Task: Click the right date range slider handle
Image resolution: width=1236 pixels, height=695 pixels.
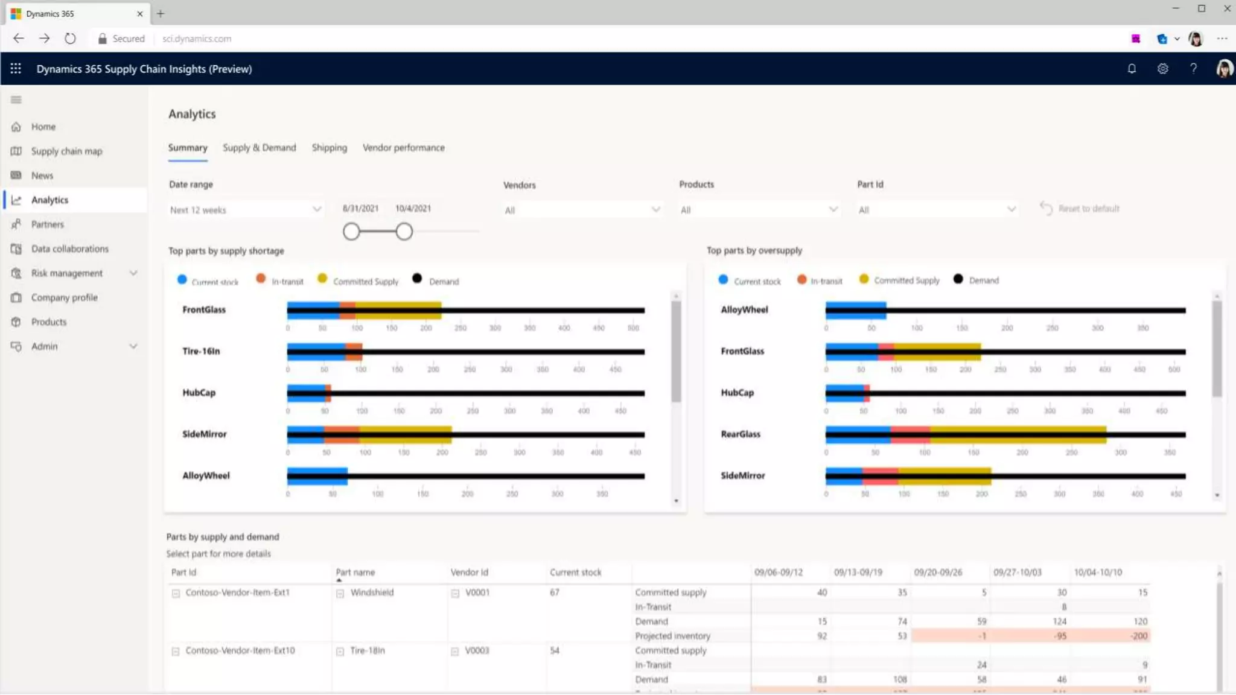Action: pyautogui.click(x=404, y=232)
